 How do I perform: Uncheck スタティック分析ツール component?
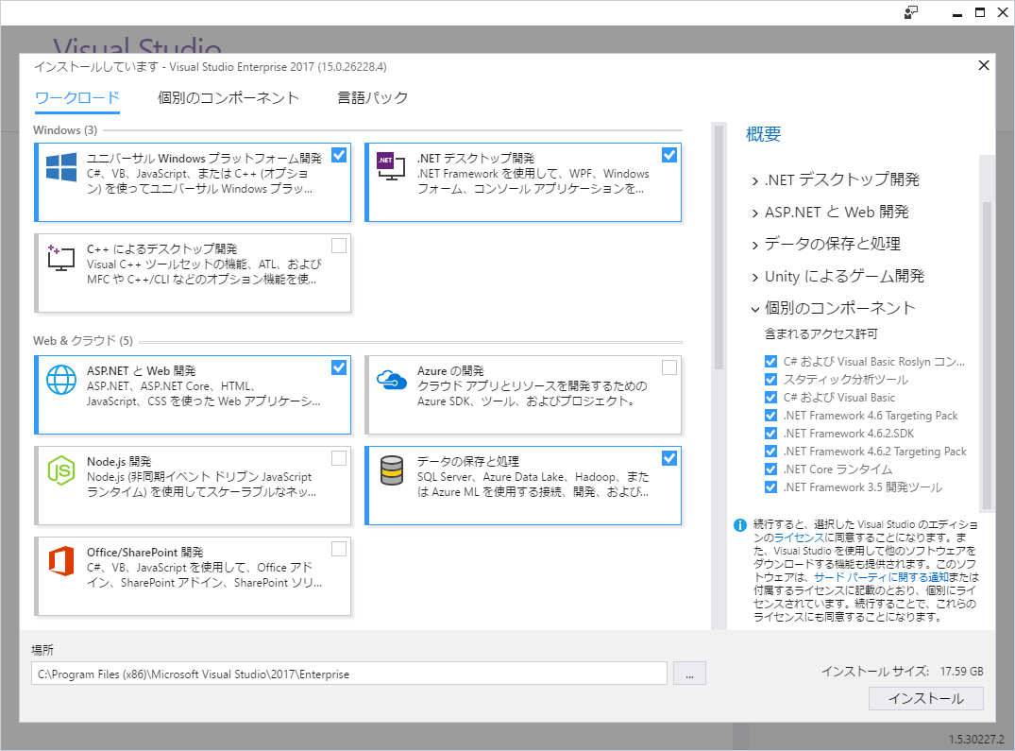pos(770,380)
